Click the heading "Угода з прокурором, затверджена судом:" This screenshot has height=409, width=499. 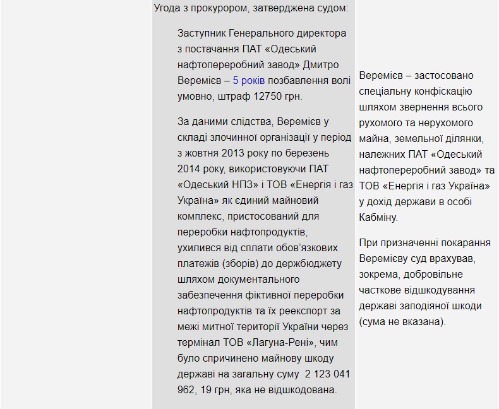pyautogui.click(x=254, y=7)
